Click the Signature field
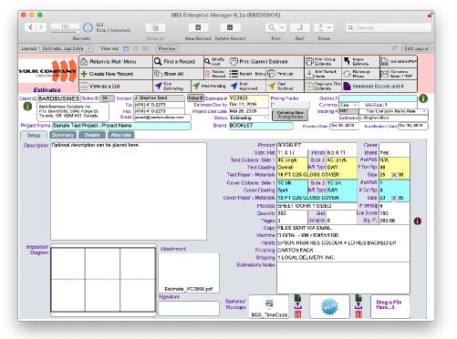The image size is (457, 339). pyautogui.click(x=189, y=308)
